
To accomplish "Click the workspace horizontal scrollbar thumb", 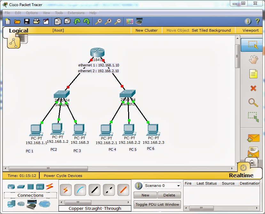I will pos(48,168).
